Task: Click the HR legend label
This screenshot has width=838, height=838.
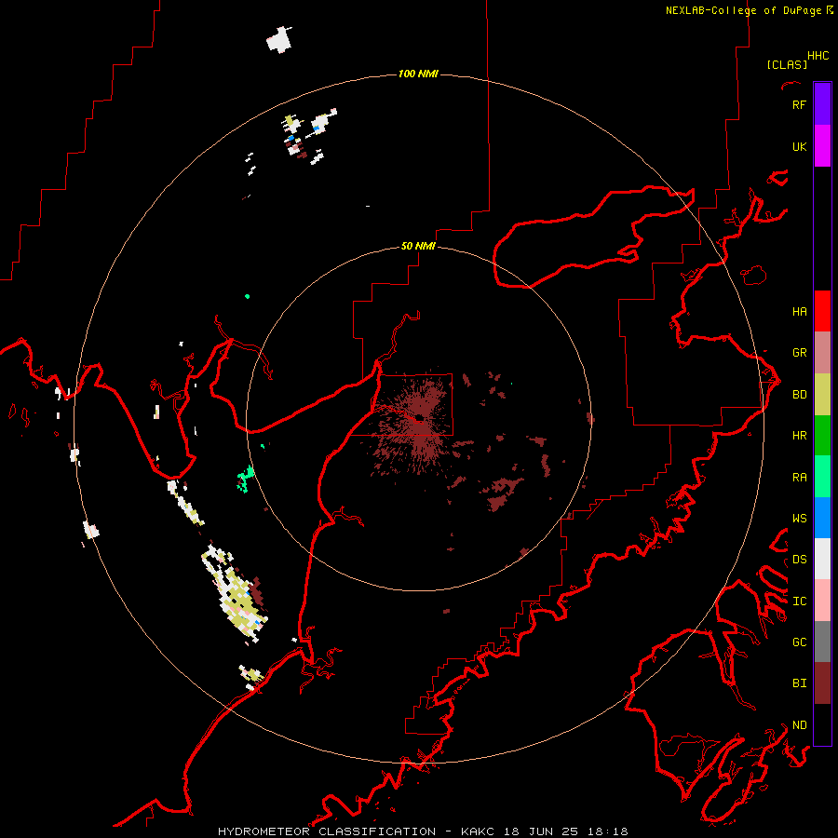Action: [x=799, y=436]
